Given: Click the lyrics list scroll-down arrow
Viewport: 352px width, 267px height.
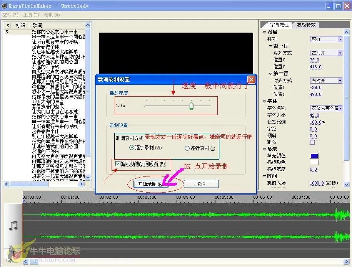Looking at the screenshot, I should coord(88,177).
